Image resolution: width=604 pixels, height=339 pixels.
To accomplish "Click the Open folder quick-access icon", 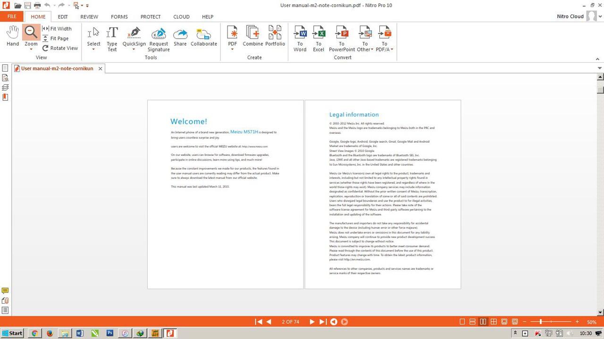I will 17,6.
